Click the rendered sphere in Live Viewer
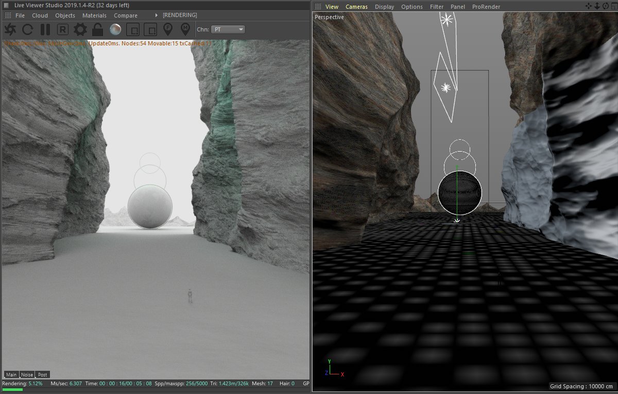The width and height of the screenshot is (618, 394). coord(150,207)
